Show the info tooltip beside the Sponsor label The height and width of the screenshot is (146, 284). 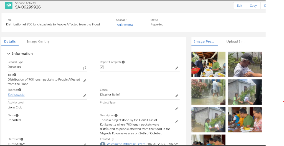pos(20,90)
